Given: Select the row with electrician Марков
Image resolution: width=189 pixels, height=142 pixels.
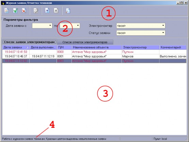Looking at the screenshot, I should pyautogui.click(x=94, y=56).
